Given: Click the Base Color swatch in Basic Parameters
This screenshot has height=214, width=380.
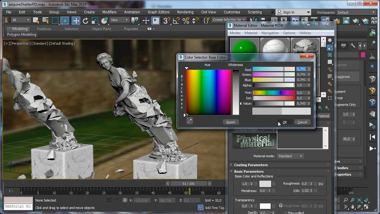Looking at the screenshot, I should pos(265,184).
